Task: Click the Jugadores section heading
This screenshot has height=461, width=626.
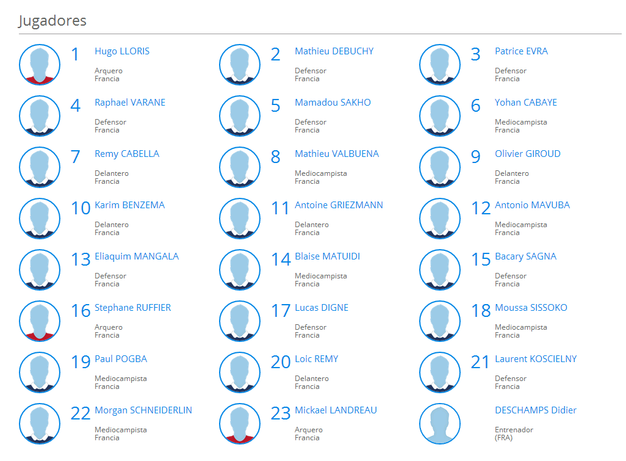Action: click(52, 21)
